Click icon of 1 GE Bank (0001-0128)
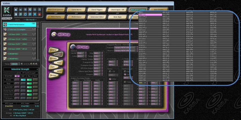This screenshot has height=120, width=241. coord(5,34)
